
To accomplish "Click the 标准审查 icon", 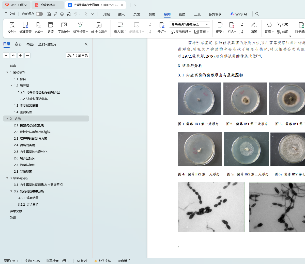I will pos(25,25).
